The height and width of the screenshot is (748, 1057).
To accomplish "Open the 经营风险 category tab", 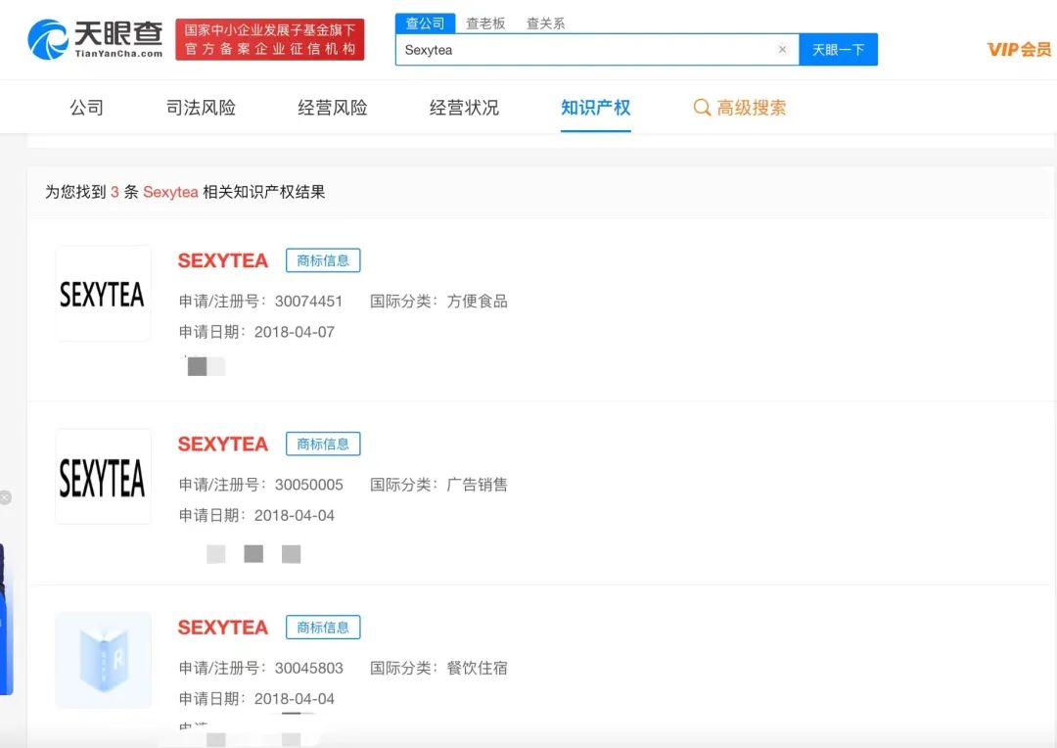I will pos(333,108).
